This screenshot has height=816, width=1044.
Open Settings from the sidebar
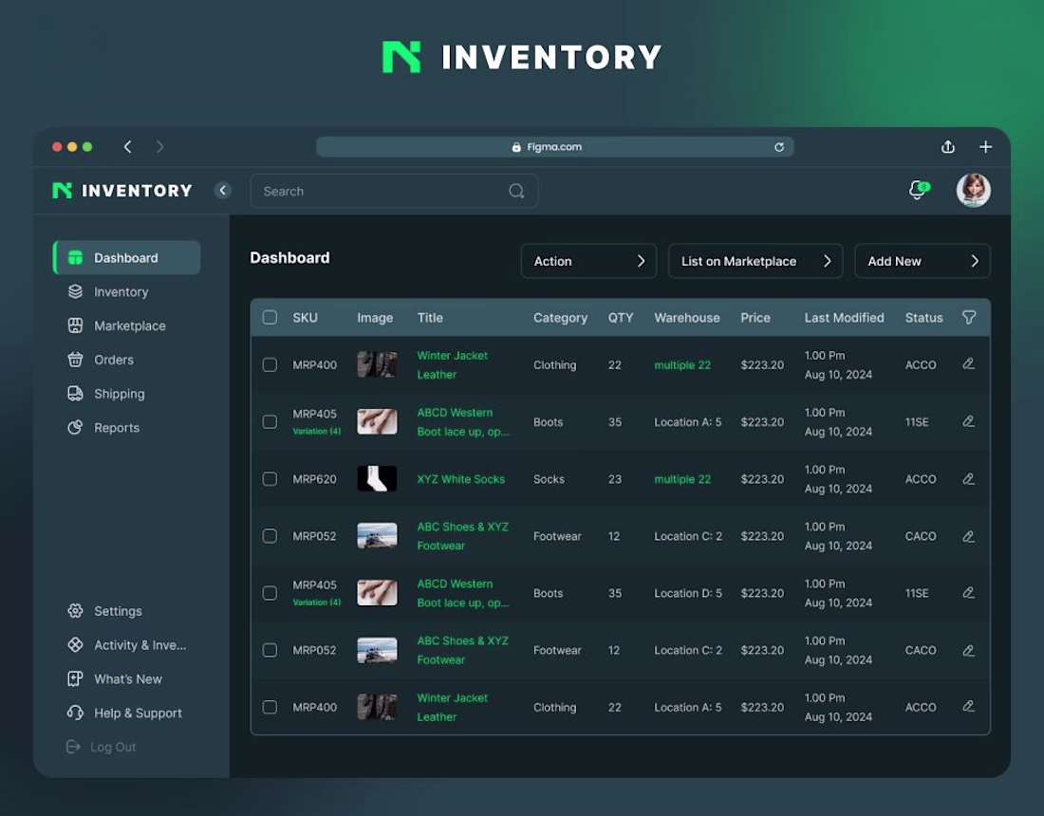click(118, 610)
